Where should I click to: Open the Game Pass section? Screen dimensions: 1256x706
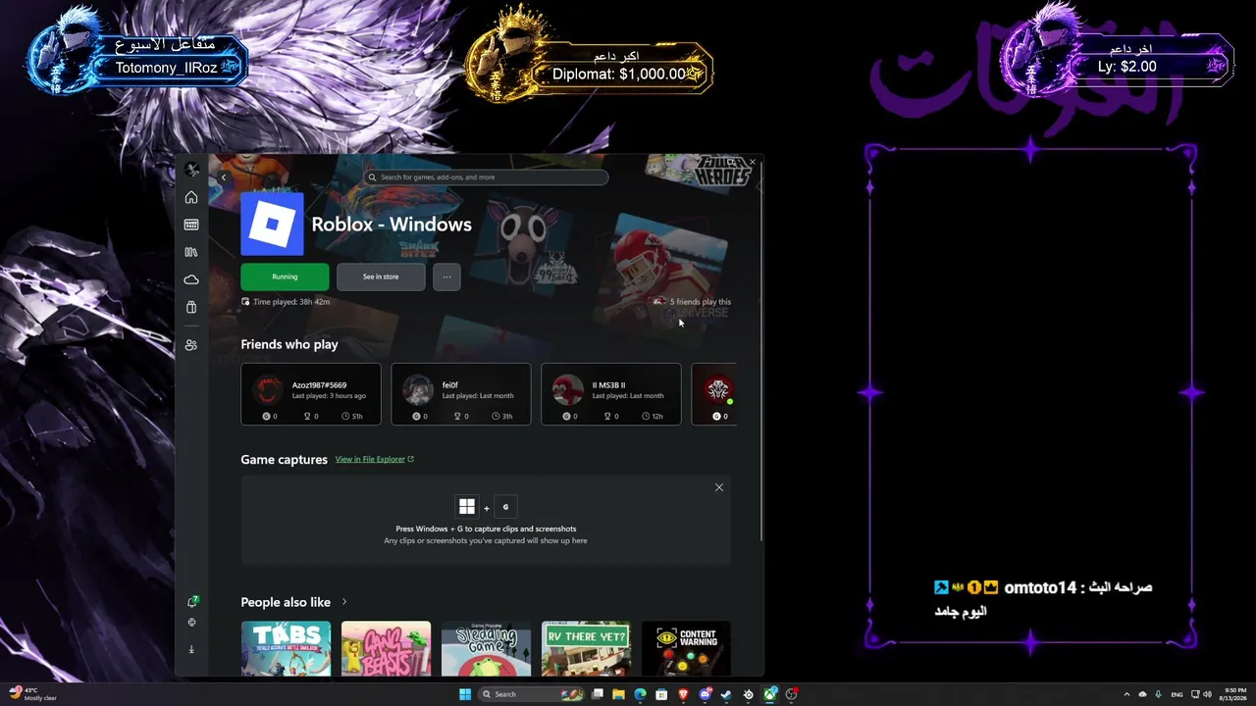[191, 225]
